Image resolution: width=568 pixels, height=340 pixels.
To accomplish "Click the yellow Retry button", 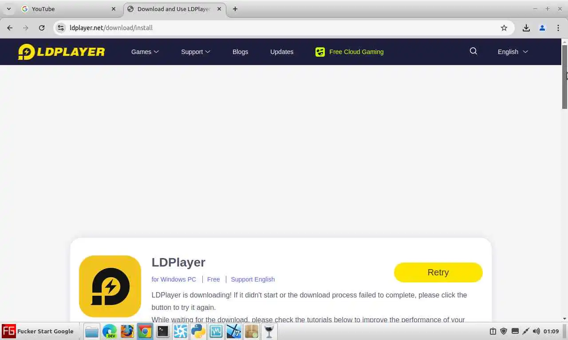I will pyautogui.click(x=438, y=272).
